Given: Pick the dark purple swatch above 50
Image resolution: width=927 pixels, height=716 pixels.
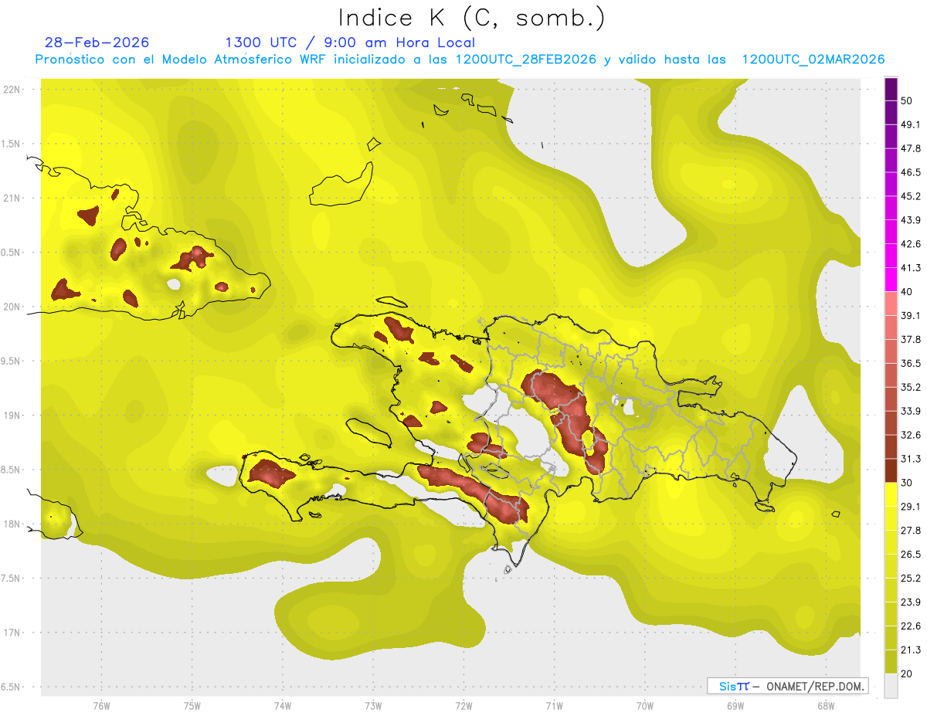Looking at the screenshot, I should pyautogui.click(x=891, y=90).
